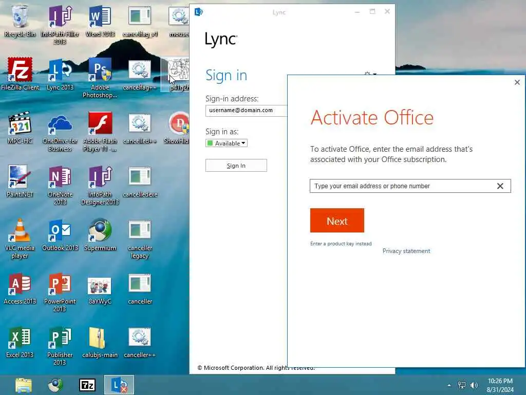The height and width of the screenshot is (395, 526).
Task: Open MPC-HC media player shortcut
Action: [20, 128]
